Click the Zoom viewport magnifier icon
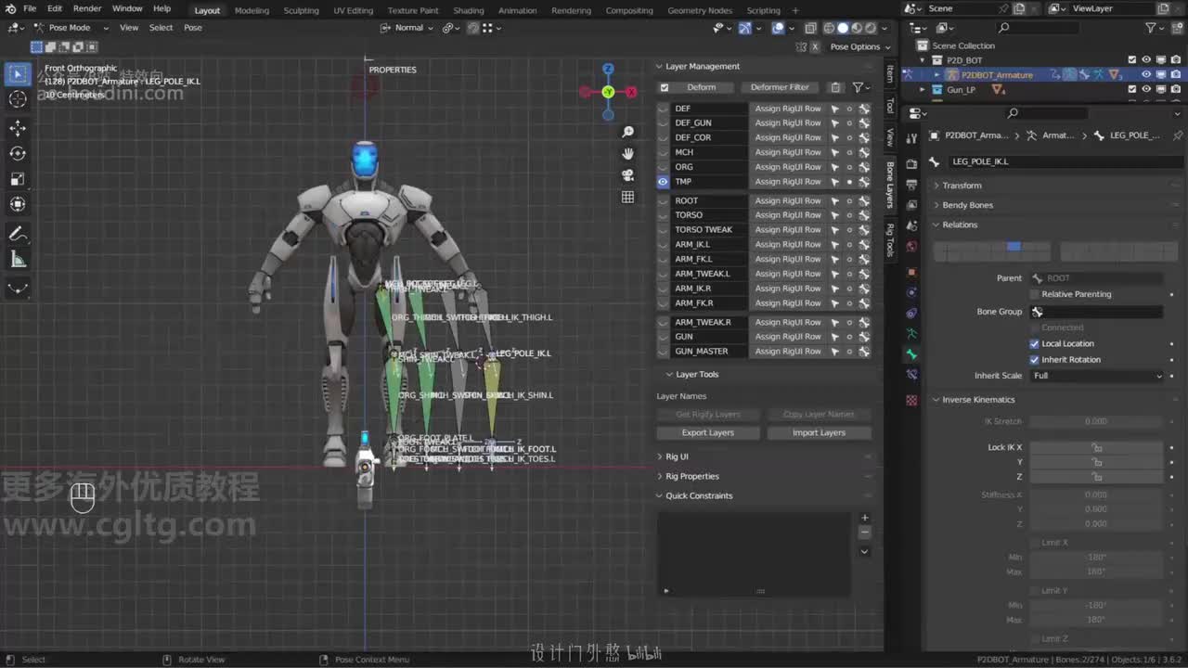Viewport: 1188px width, 668px height. tap(628, 133)
